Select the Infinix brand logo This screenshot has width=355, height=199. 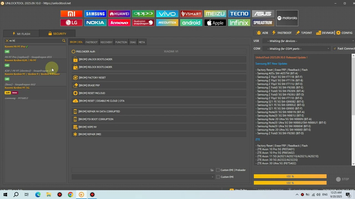click(239, 23)
